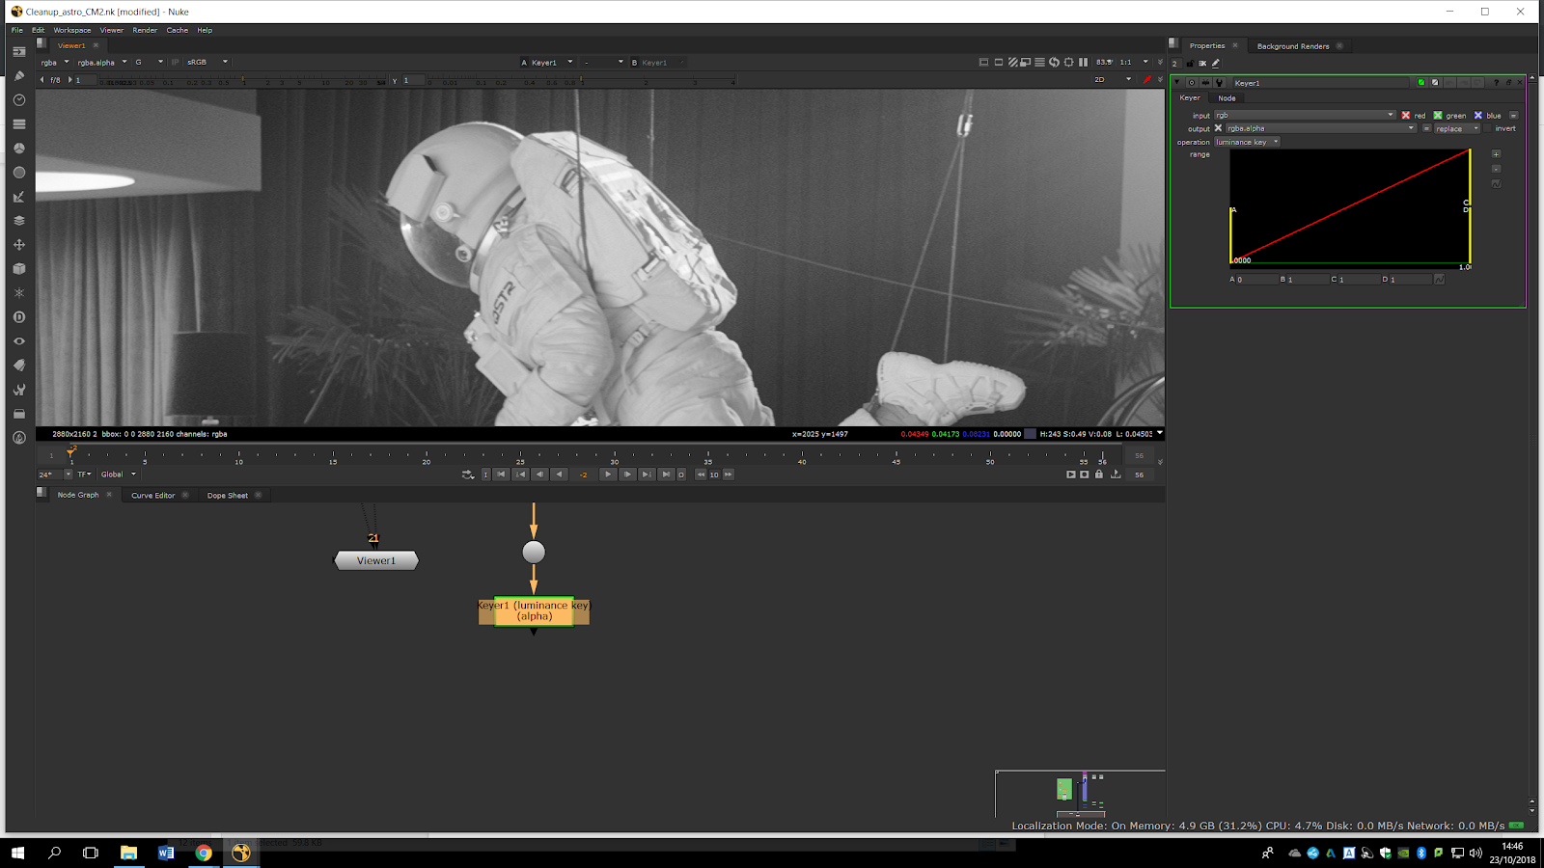This screenshot has height=868, width=1544.
Task: Click the Merge nodes layers icon
Action: point(18,221)
